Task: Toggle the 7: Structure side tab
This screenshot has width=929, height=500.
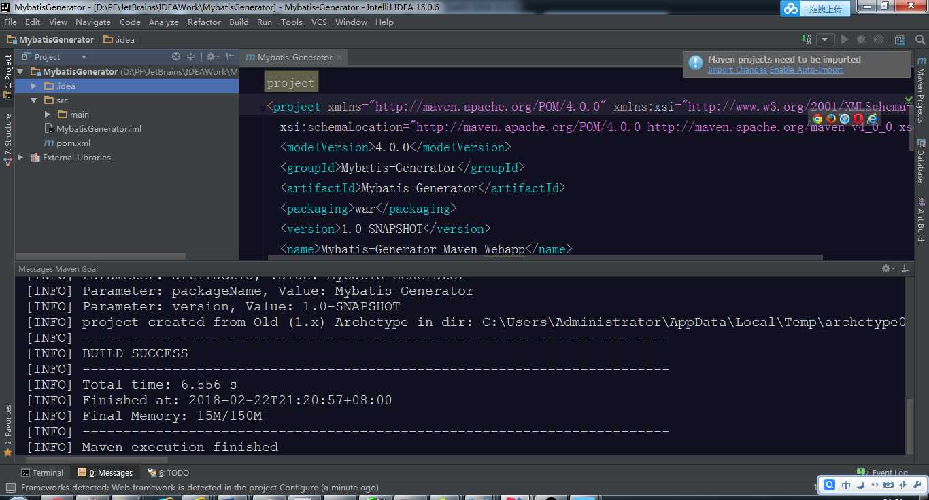Action: 7,139
